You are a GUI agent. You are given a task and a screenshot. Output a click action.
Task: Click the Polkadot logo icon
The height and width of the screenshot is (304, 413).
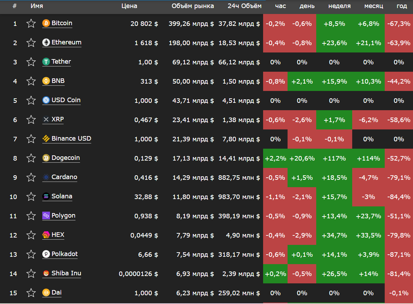click(46, 254)
